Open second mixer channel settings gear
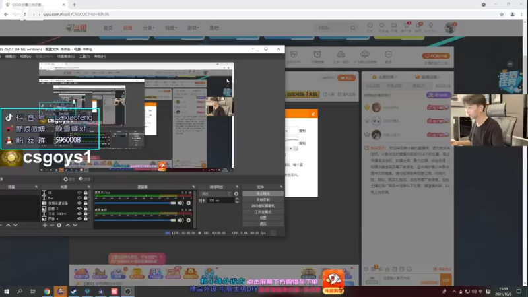Screen dimensions: 528x297 (x=189, y=220)
